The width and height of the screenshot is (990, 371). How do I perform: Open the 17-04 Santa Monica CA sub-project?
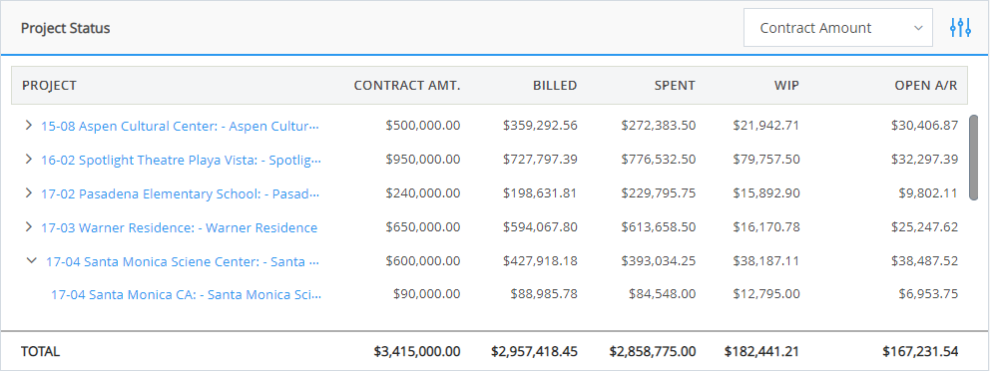(x=186, y=294)
